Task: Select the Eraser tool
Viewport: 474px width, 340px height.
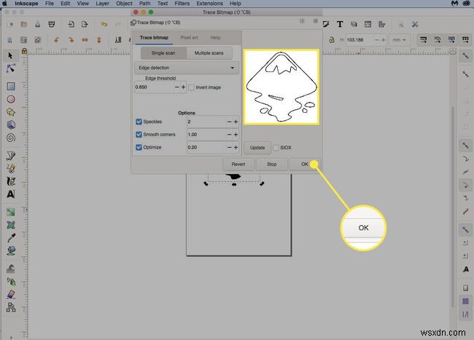Action: click(11, 294)
